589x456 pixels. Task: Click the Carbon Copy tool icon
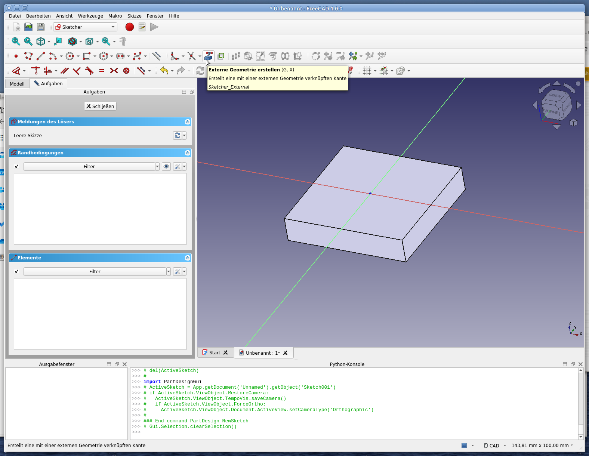point(221,56)
